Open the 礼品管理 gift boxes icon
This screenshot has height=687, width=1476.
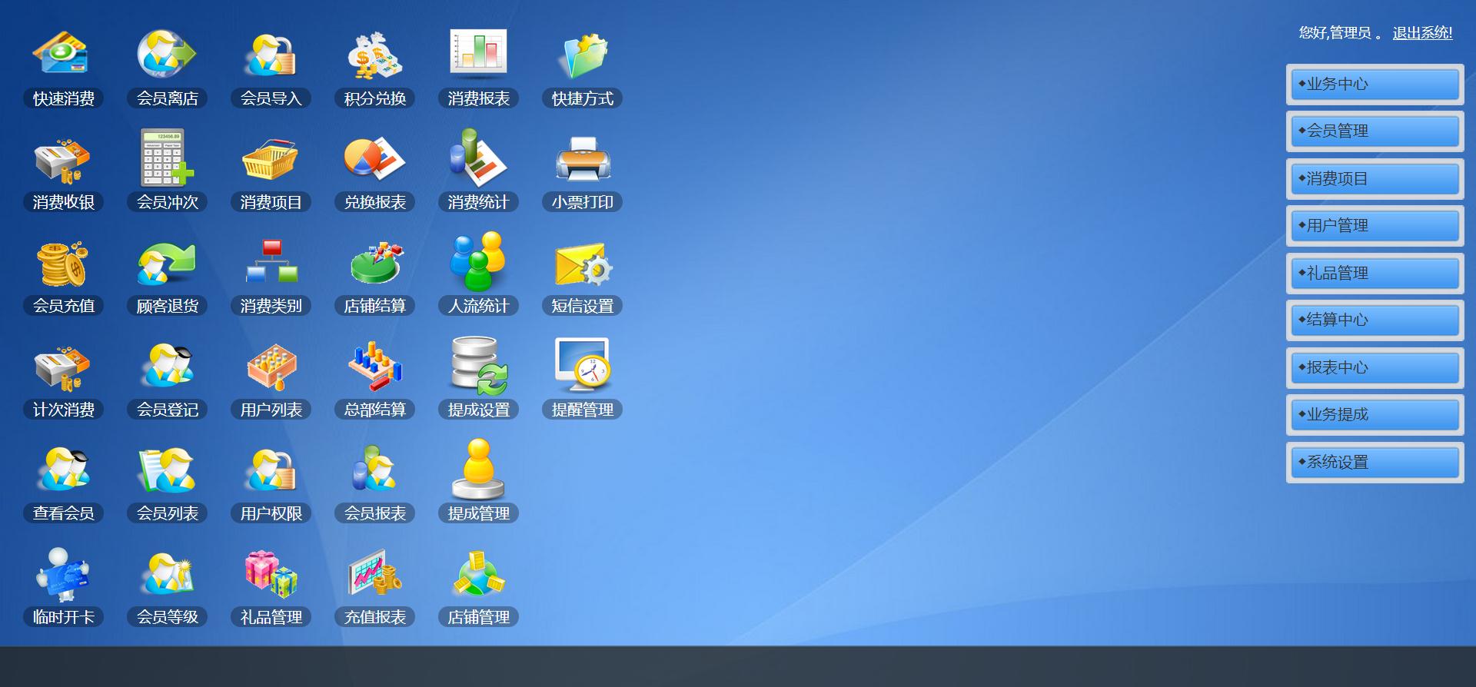coord(271,574)
